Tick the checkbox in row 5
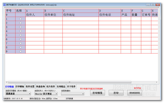Screen dimensions: 164x103 click(x=20, y=35)
